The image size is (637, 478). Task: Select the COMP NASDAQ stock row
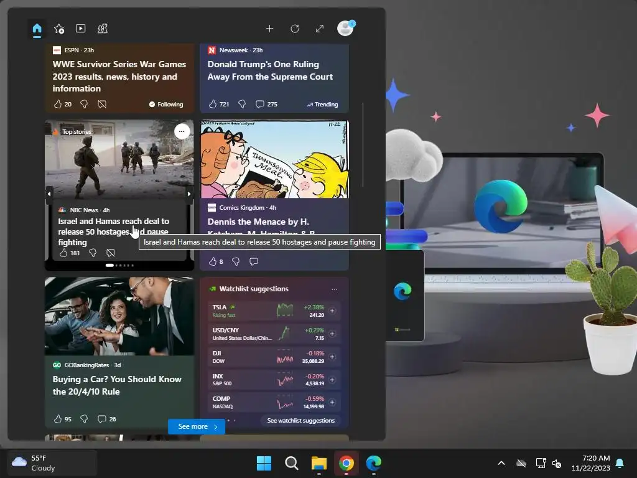pos(274,402)
